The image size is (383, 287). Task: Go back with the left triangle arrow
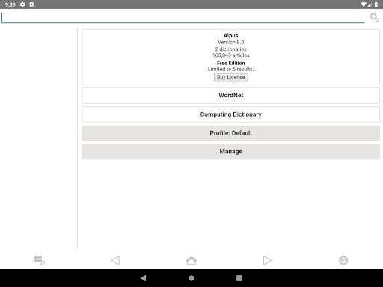pyautogui.click(x=115, y=260)
